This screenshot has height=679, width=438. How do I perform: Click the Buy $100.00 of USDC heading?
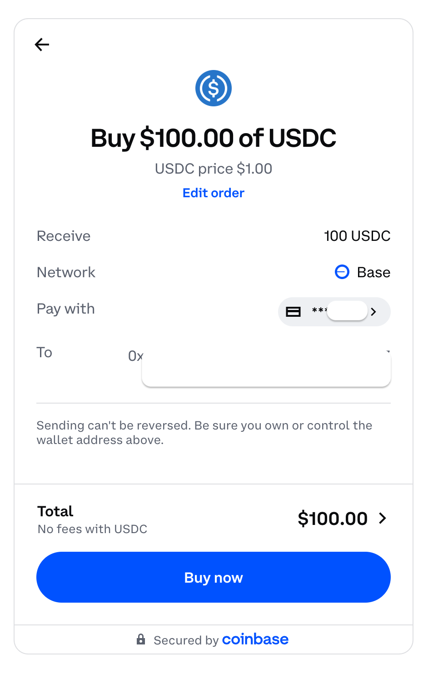(x=213, y=138)
